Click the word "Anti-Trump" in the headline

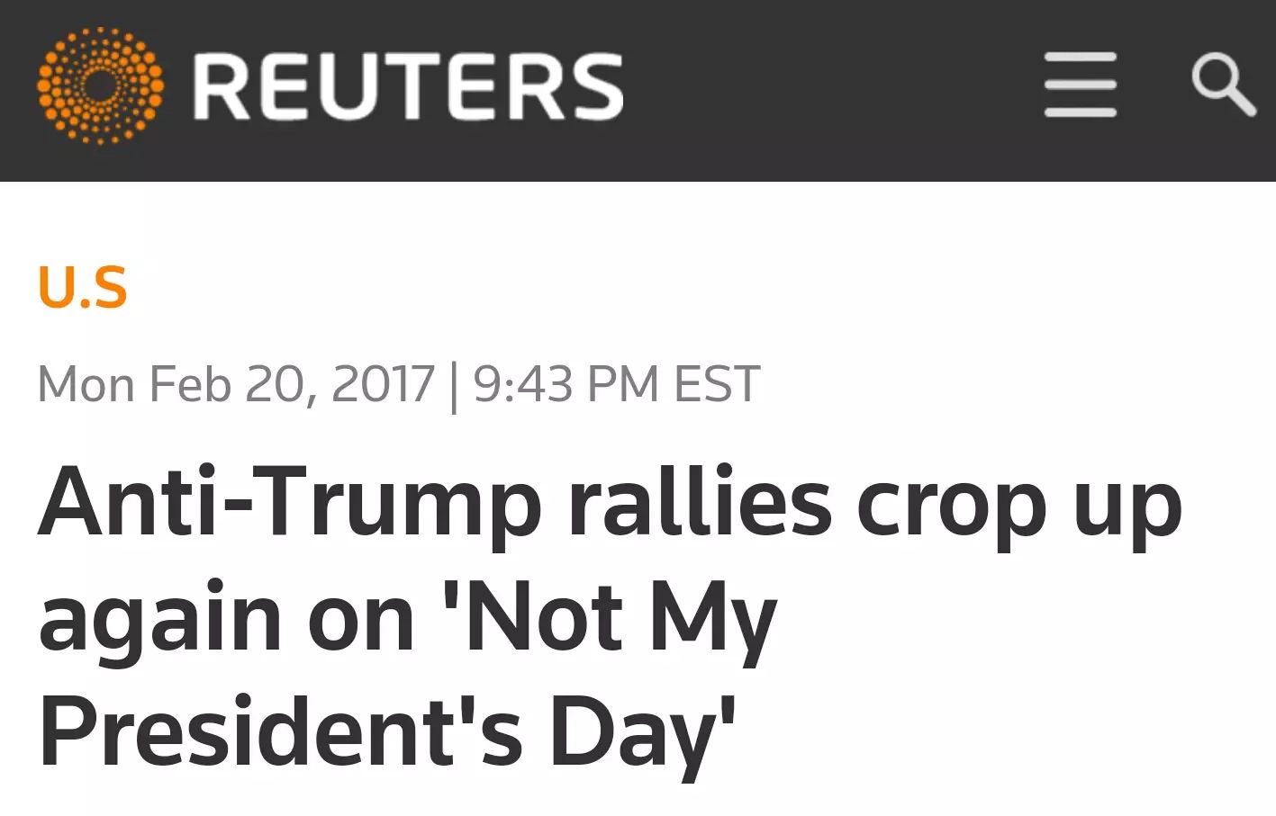tap(289, 502)
